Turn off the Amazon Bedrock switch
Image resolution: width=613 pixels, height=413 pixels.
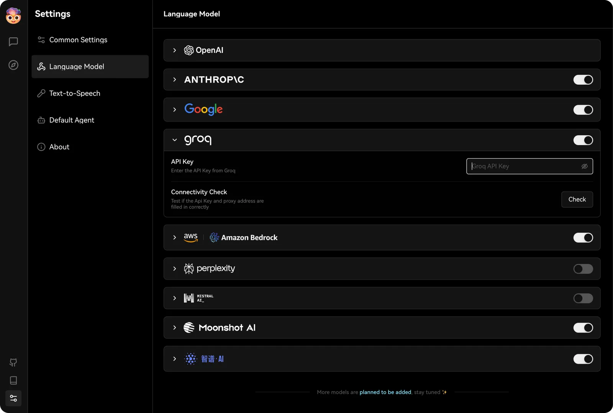[x=583, y=238]
